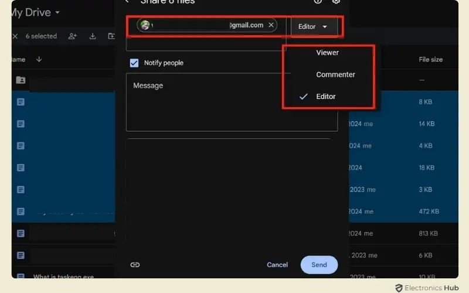The width and height of the screenshot is (469, 293).
Task: Click the Cancel button
Action: click(x=277, y=265)
